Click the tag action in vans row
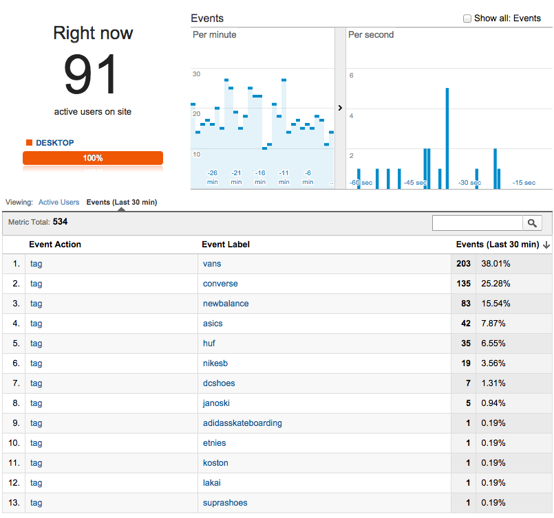The width and height of the screenshot is (554, 518). (36, 264)
